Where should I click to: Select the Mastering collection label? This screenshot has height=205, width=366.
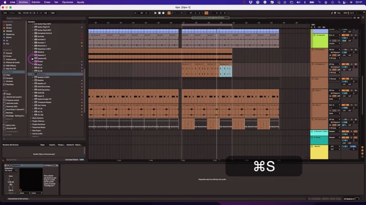point(10,34)
